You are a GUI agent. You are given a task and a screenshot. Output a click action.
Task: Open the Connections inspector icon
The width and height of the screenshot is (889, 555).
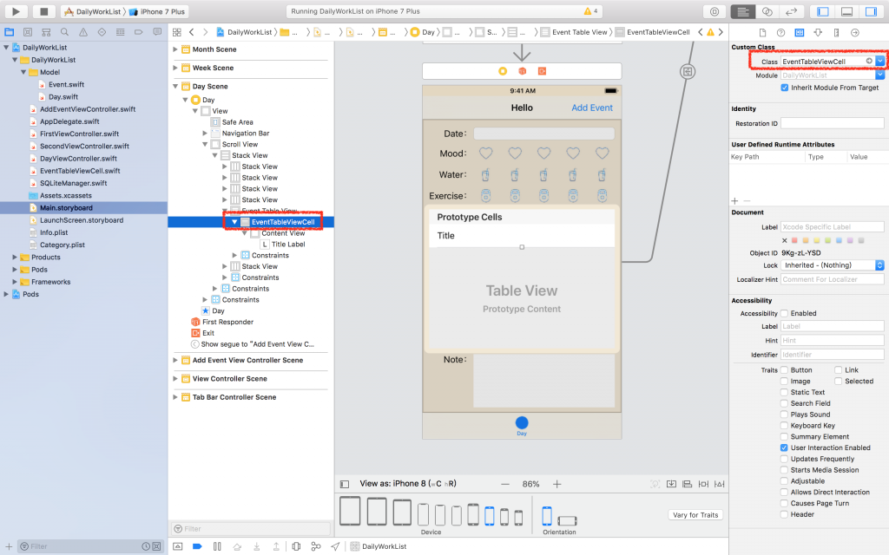pos(855,33)
